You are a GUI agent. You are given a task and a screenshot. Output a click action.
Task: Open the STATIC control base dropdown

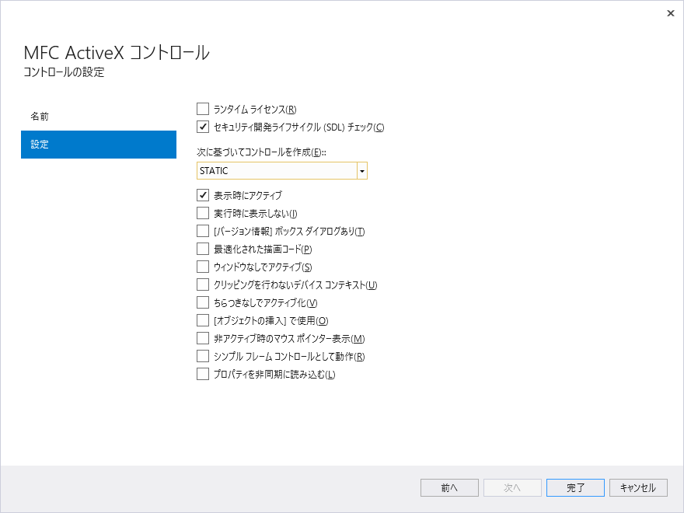pyautogui.click(x=361, y=170)
